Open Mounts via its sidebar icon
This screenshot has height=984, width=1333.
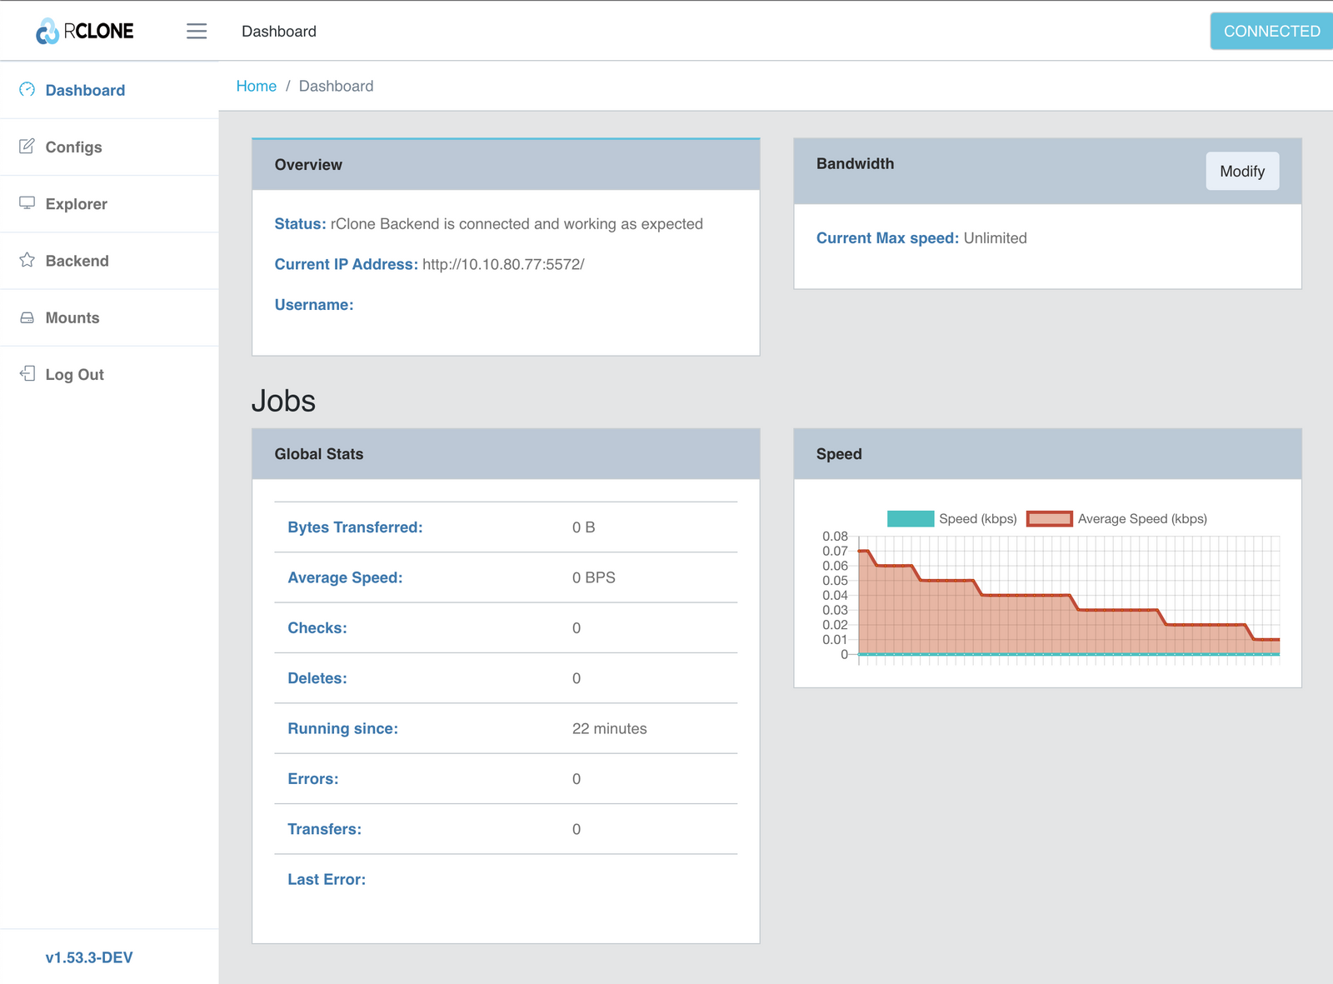pos(27,317)
